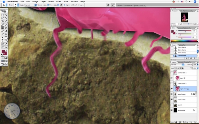Switch to the Channels tab
This screenshot has width=199, height=124.
coord(181,62)
